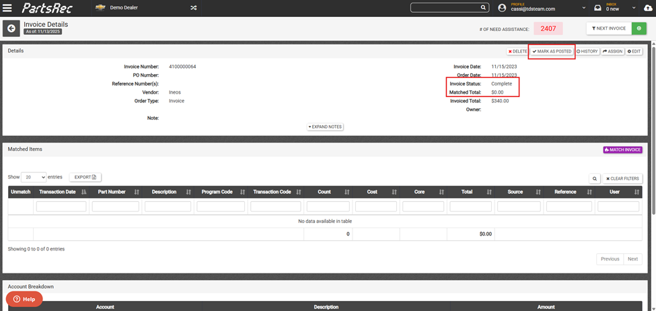This screenshot has width=656, height=311.
Task: Sort by Cost column arrows
Action: pyautogui.click(x=394, y=192)
